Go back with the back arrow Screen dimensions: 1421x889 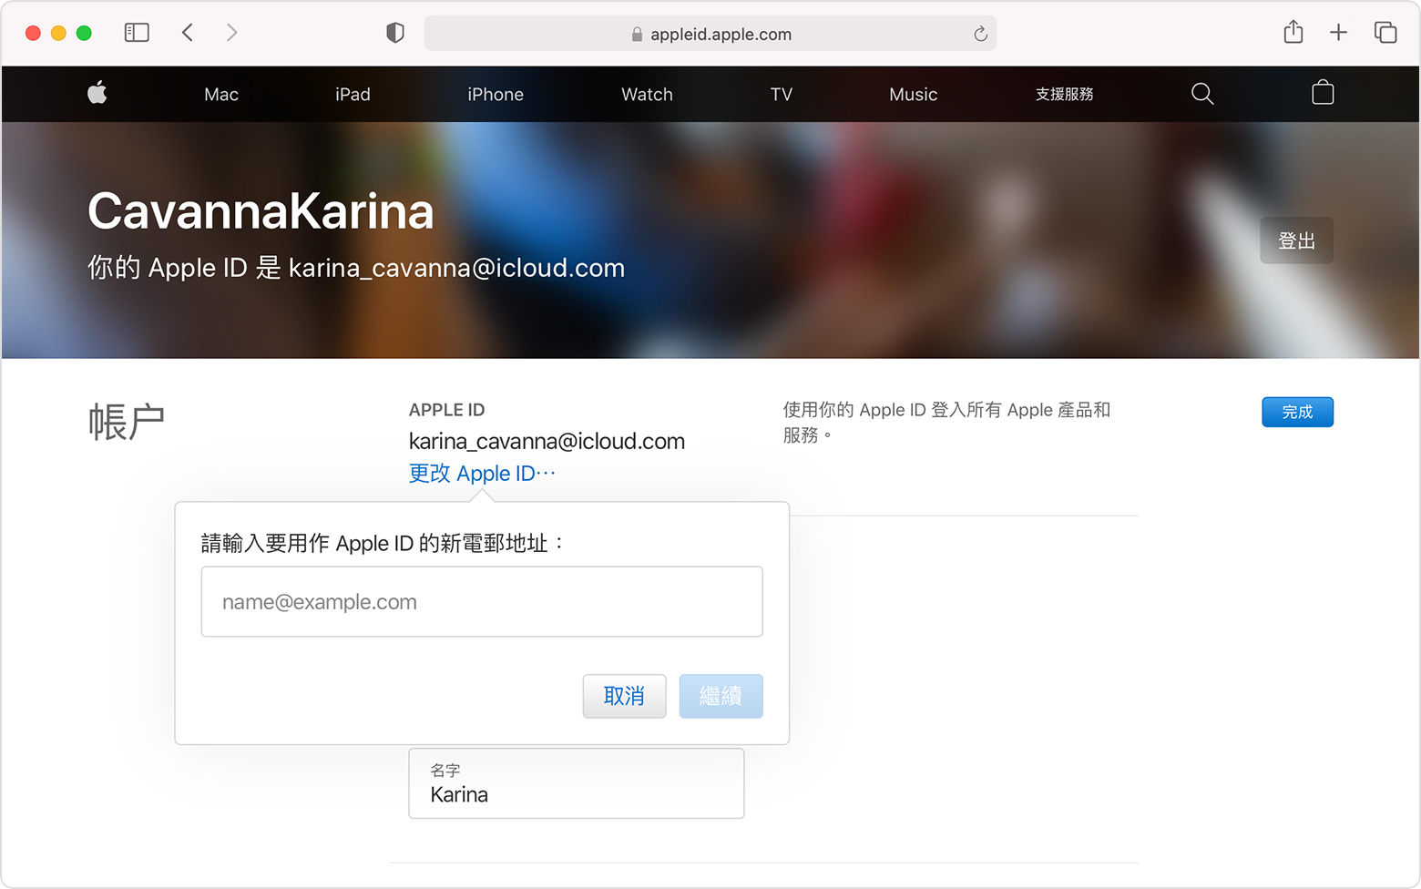pyautogui.click(x=188, y=33)
